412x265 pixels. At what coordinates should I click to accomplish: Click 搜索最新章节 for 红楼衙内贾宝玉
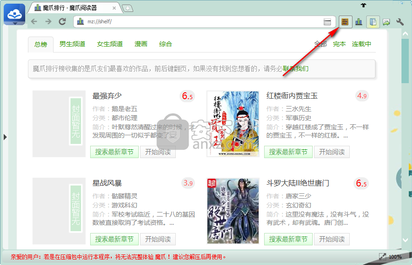pyautogui.click(x=288, y=152)
